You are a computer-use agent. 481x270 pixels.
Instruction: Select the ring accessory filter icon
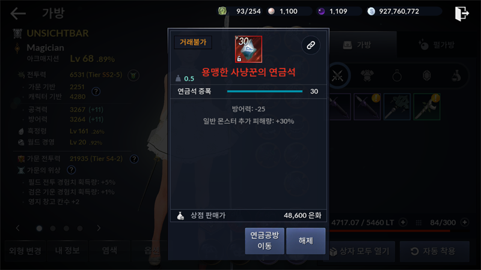pyautogui.click(x=397, y=76)
